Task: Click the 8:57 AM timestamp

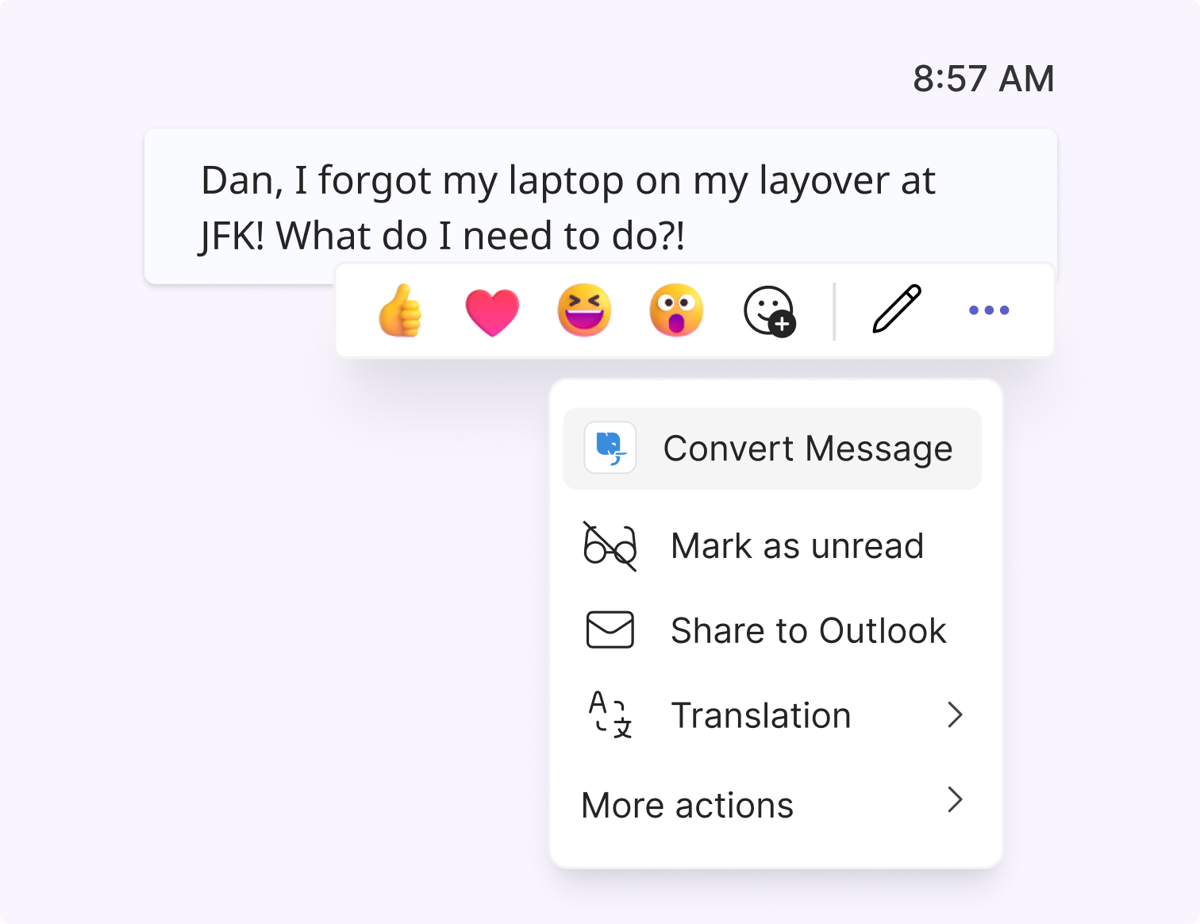Action: 983,79
